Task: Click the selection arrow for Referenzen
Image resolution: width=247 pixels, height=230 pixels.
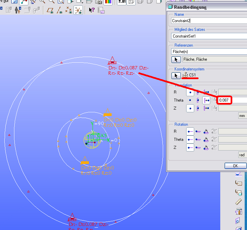Action: [176, 60]
